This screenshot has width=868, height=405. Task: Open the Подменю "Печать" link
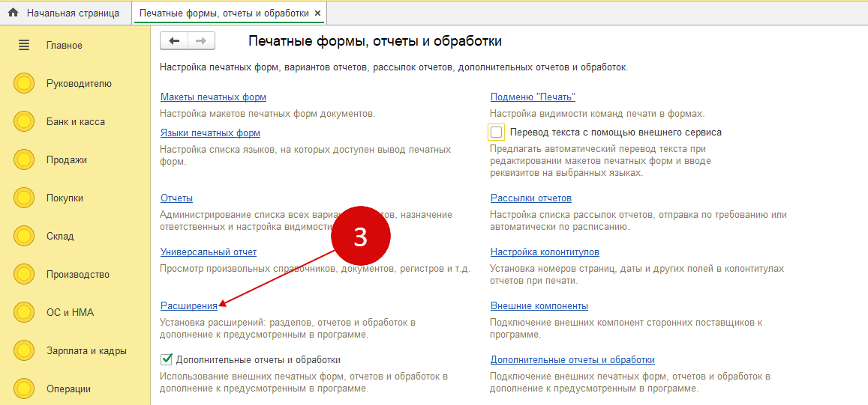[x=533, y=97]
